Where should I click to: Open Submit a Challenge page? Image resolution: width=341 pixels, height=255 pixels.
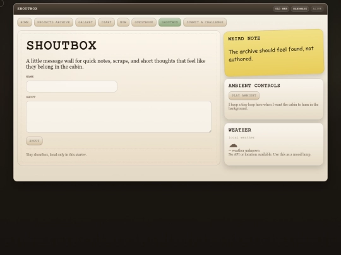(x=205, y=22)
